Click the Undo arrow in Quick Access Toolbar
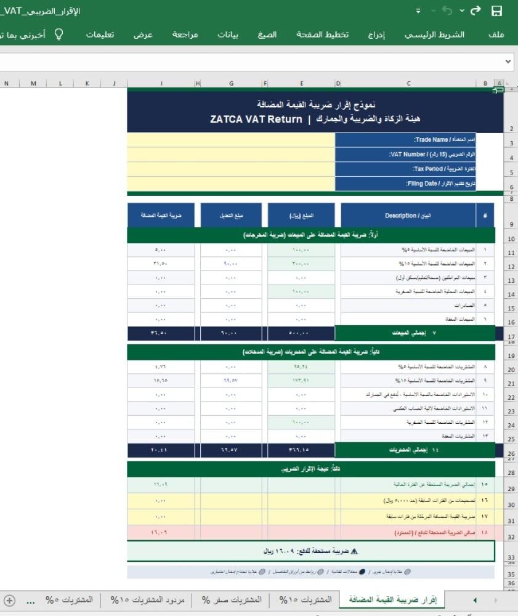The height and width of the screenshot is (616, 518). (x=475, y=11)
